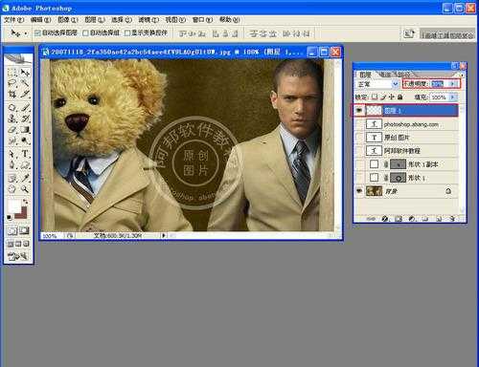
Task: Enable the Auto Select Groups checkbox
Action: click(85, 32)
